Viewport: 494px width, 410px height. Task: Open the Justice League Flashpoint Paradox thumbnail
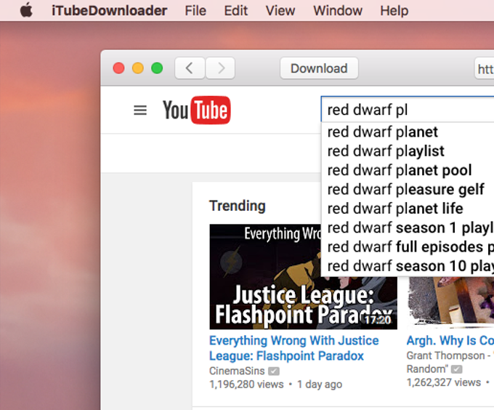tap(303, 277)
